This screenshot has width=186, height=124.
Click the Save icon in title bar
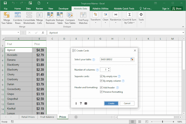(5, 3)
